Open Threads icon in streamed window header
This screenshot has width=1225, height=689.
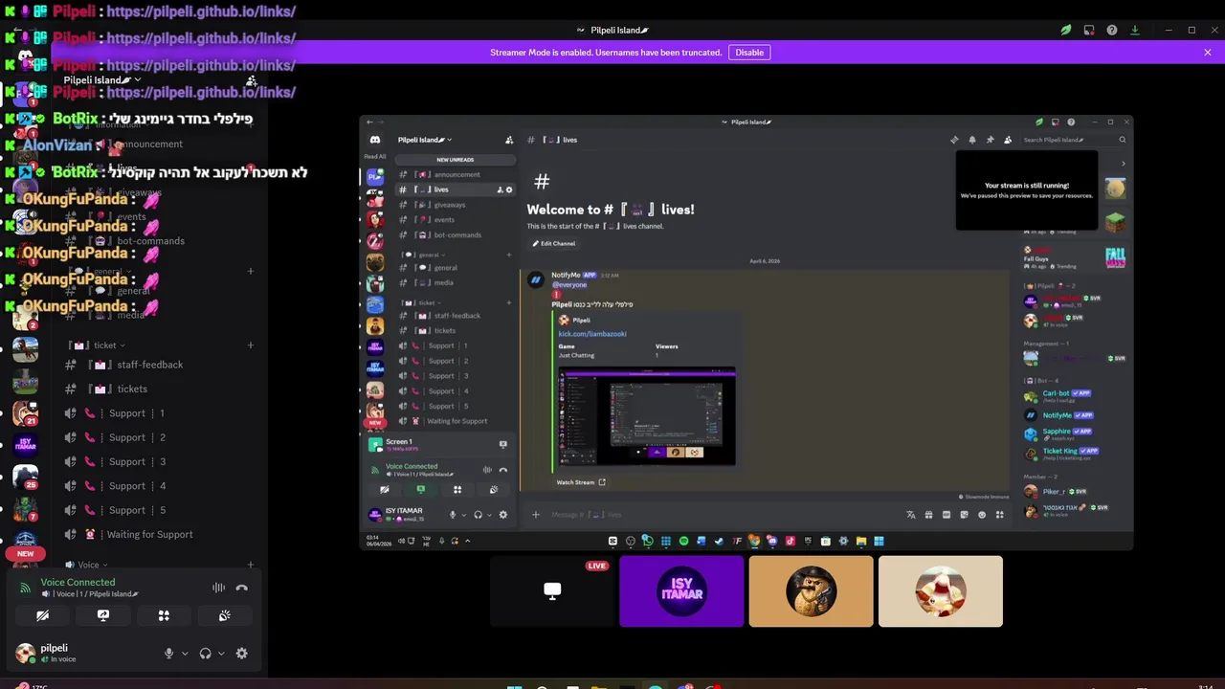[x=954, y=140]
